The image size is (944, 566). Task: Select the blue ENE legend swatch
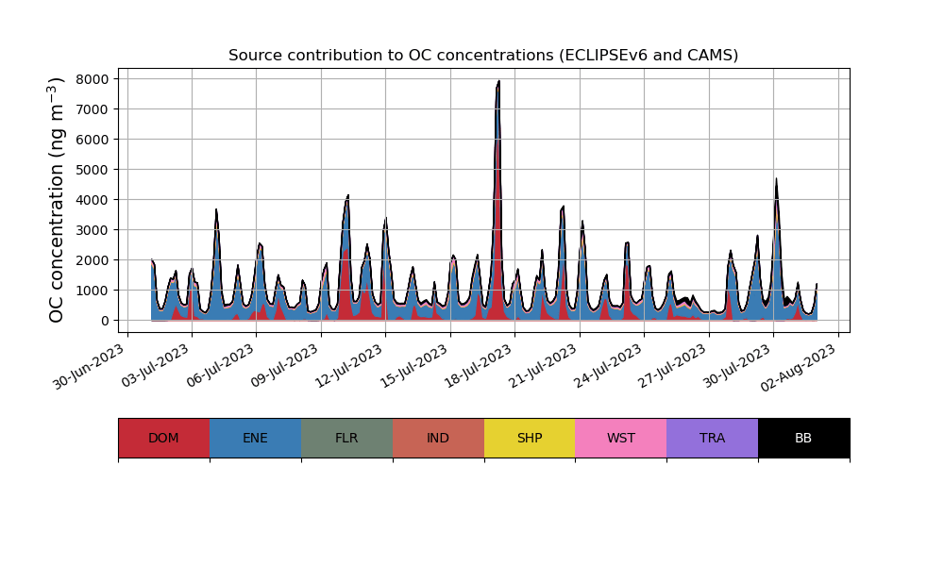[255, 438]
